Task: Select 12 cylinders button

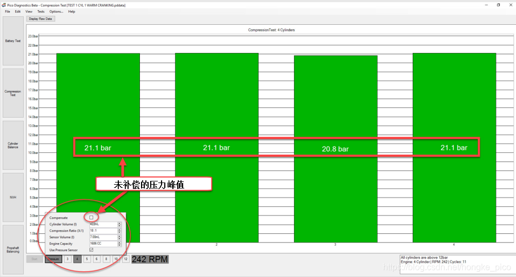Action: click(x=126, y=259)
